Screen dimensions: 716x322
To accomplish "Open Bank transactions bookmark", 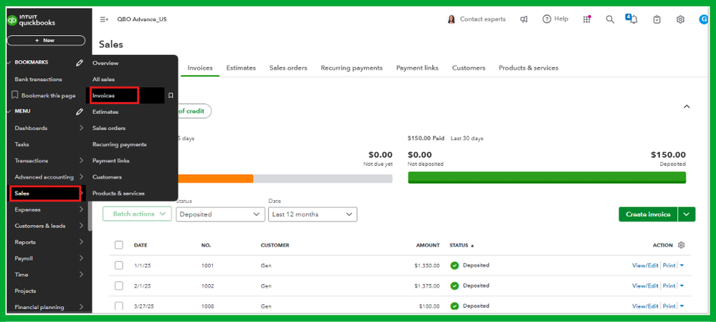I will pos(39,79).
